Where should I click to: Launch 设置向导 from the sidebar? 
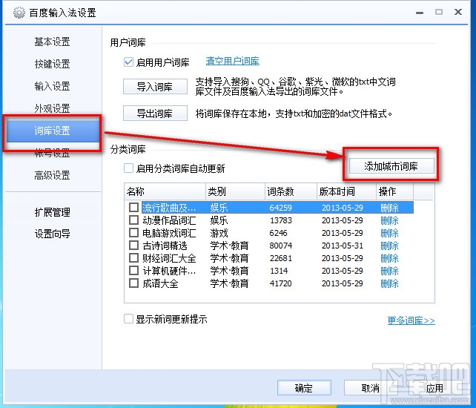pos(52,234)
